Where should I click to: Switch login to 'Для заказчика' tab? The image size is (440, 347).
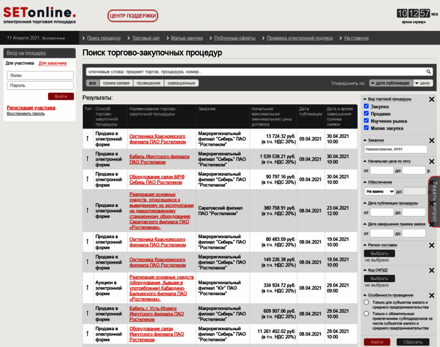(x=53, y=63)
